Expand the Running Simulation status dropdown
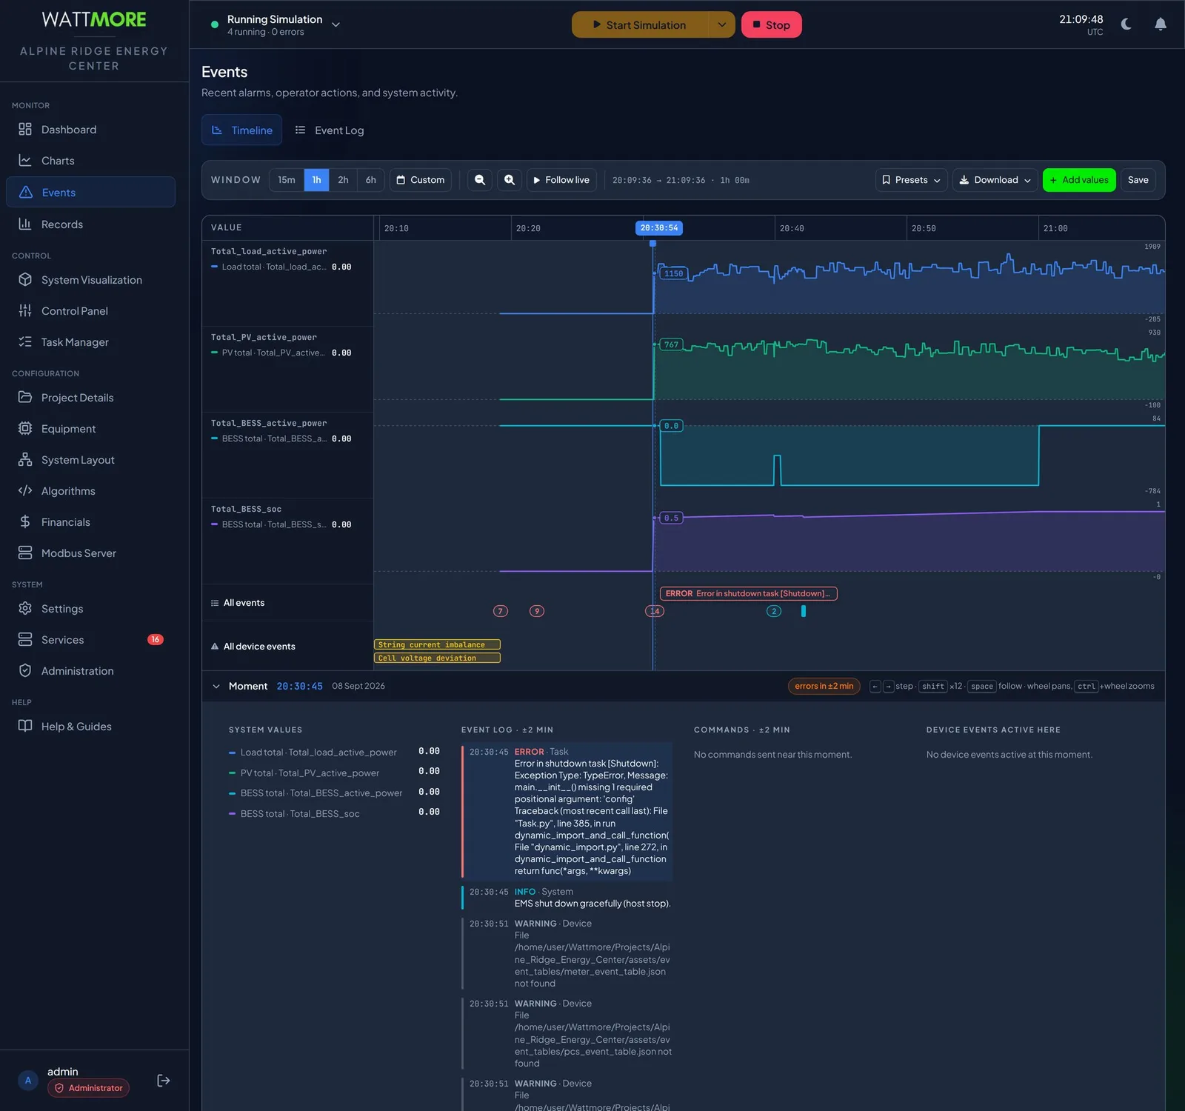Image resolution: width=1185 pixels, height=1111 pixels. (336, 24)
